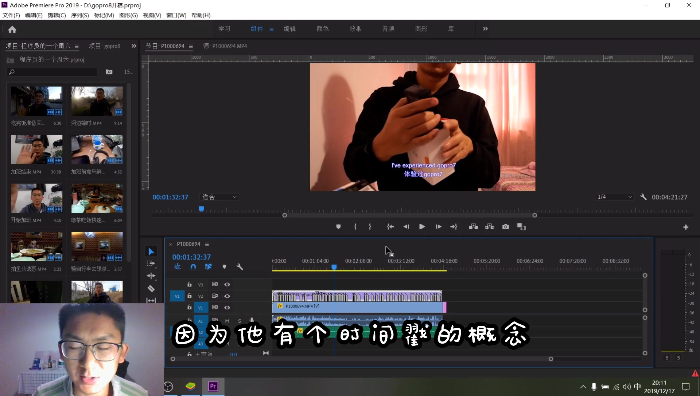This screenshot has height=396, width=700.
Task: Select the Razor tool in timeline toolbox
Action: point(151,289)
